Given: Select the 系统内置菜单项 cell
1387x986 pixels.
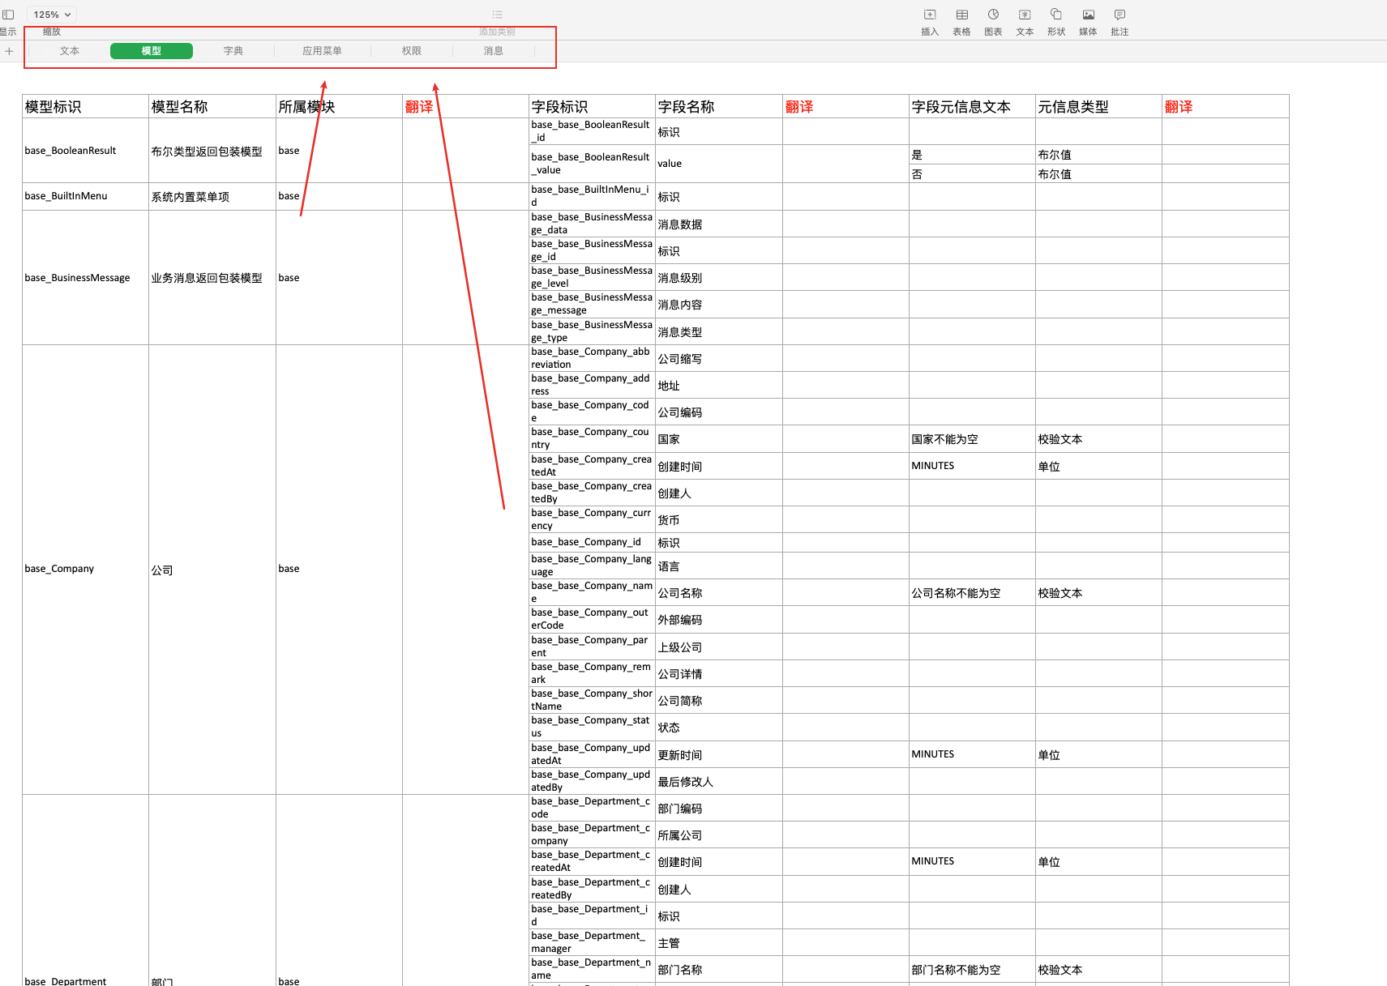Looking at the screenshot, I should tap(212, 196).
